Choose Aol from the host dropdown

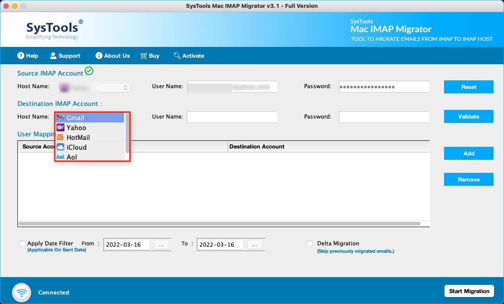pos(90,157)
